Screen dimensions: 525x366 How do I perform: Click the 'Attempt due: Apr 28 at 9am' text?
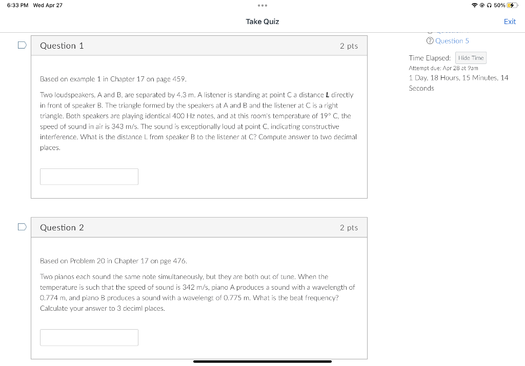[x=443, y=68]
